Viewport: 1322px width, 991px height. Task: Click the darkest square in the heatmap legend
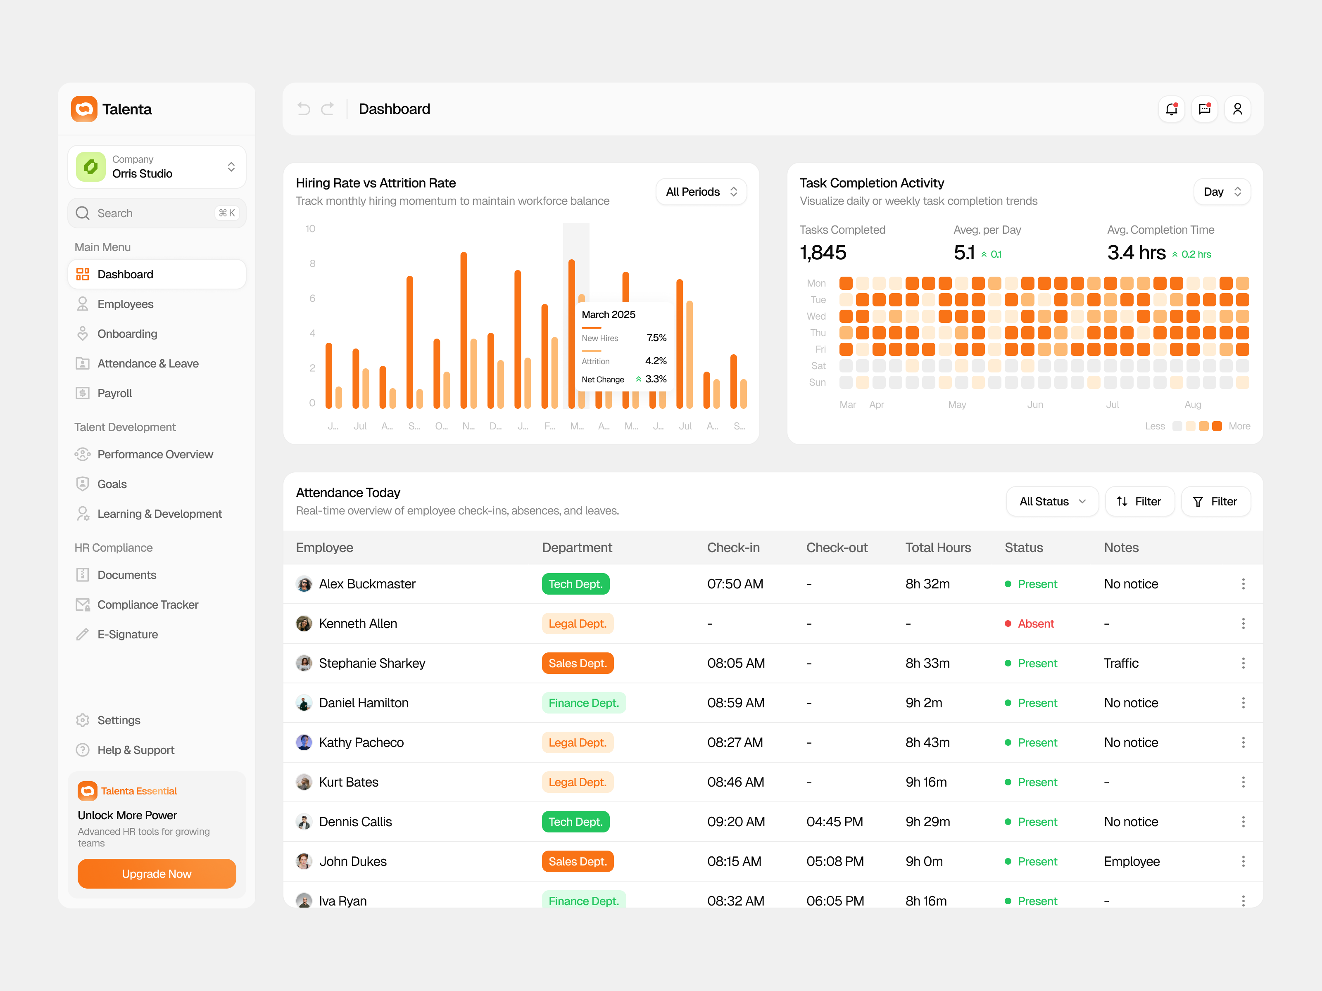[x=1217, y=426]
